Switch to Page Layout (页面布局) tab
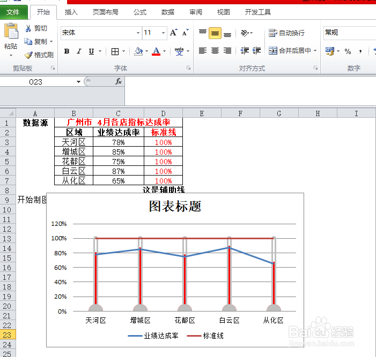 pyautogui.click(x=106, y=12)
